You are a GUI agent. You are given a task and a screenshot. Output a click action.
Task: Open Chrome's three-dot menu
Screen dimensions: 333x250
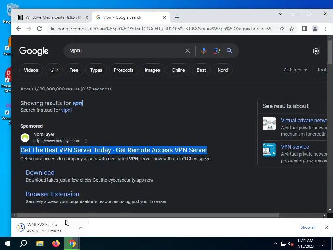coord(326,29)
